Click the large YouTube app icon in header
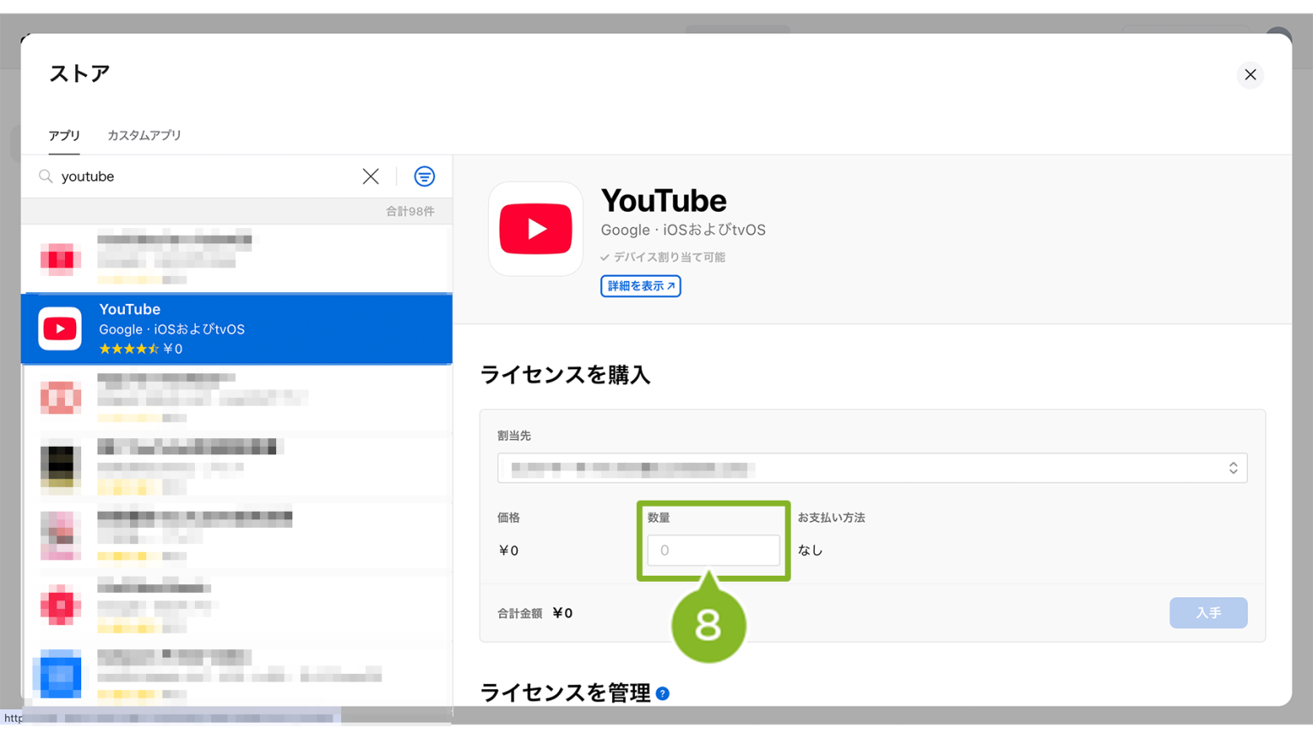The height and width of the screenshot is (738, 1313). coord(535,229)
